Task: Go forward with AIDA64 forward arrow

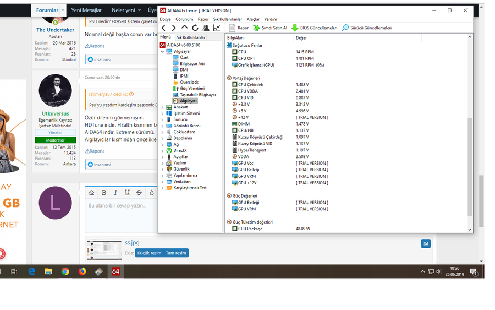Action: (174, 28)
